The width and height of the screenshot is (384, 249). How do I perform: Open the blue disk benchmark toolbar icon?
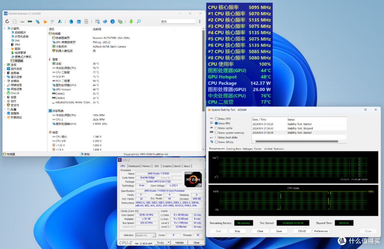point(71,22)
